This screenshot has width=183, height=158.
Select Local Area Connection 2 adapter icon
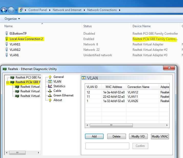[7, 39]
